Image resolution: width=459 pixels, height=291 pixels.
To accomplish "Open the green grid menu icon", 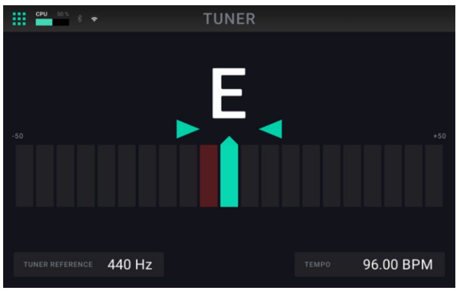I will pyautogui.click(x=19, y=19).
